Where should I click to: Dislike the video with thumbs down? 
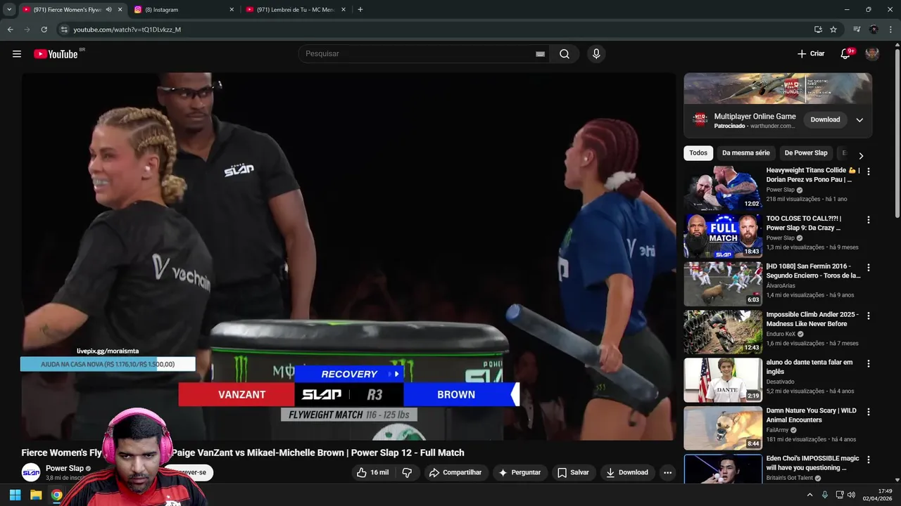coord(407,473)
